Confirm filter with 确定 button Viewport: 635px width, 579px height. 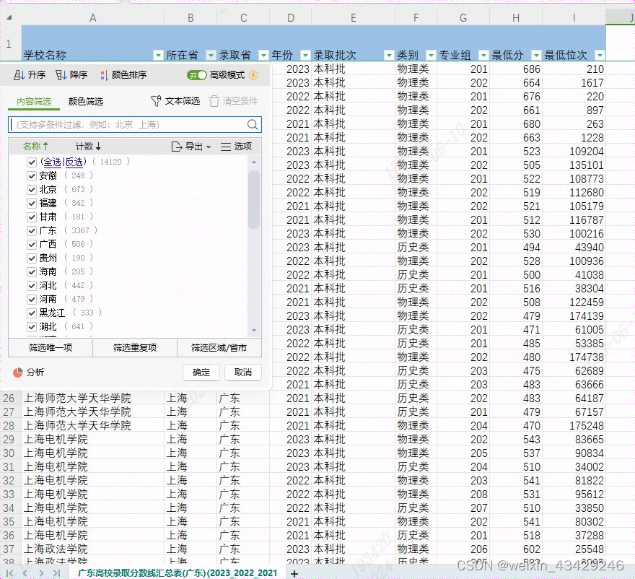point(201,373)
